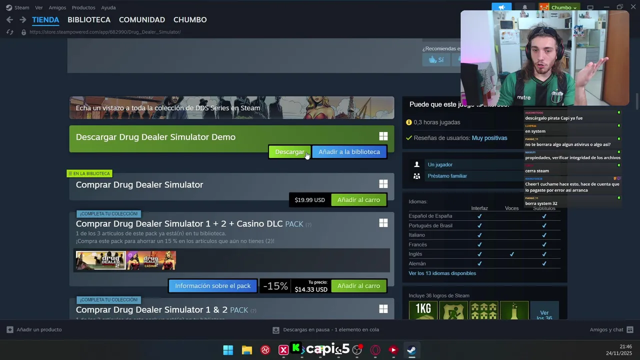640x360 pixels.
Task: Click the (?) help next to 1 & 2 PACK
Action: [253, 310]
